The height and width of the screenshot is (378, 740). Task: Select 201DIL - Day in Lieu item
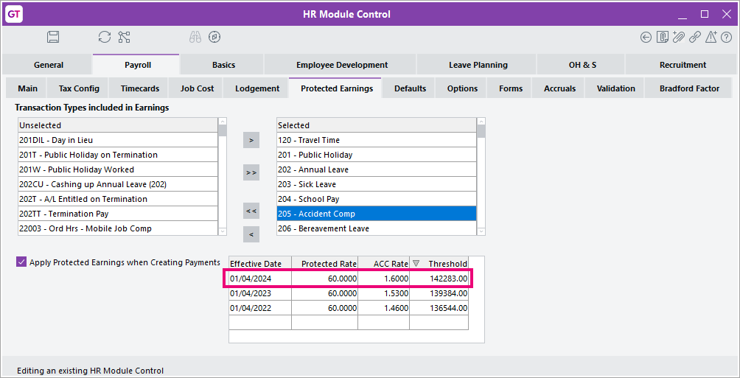coord(118,140)
